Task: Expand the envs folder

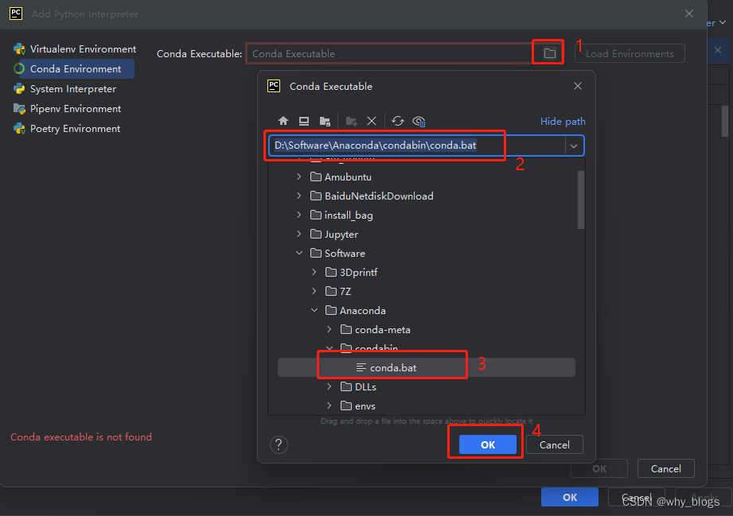Action: (329, 405)
